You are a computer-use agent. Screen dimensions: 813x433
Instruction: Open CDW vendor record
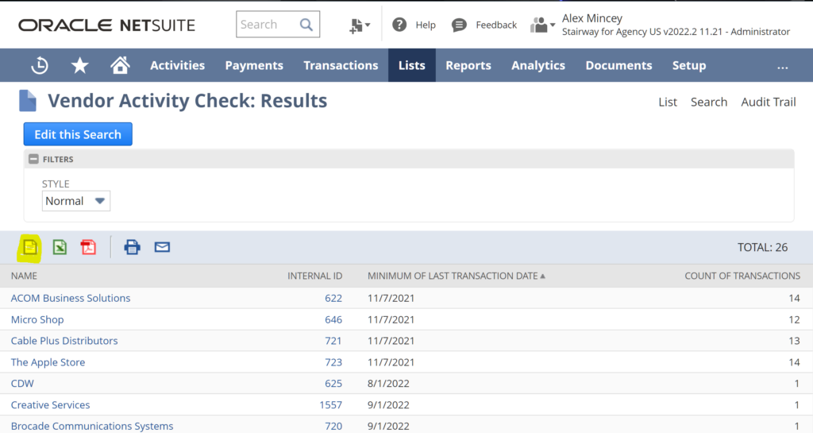coord(22,384)
